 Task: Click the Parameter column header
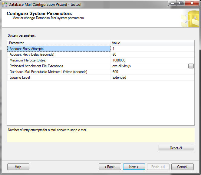(x=59, y=43)
